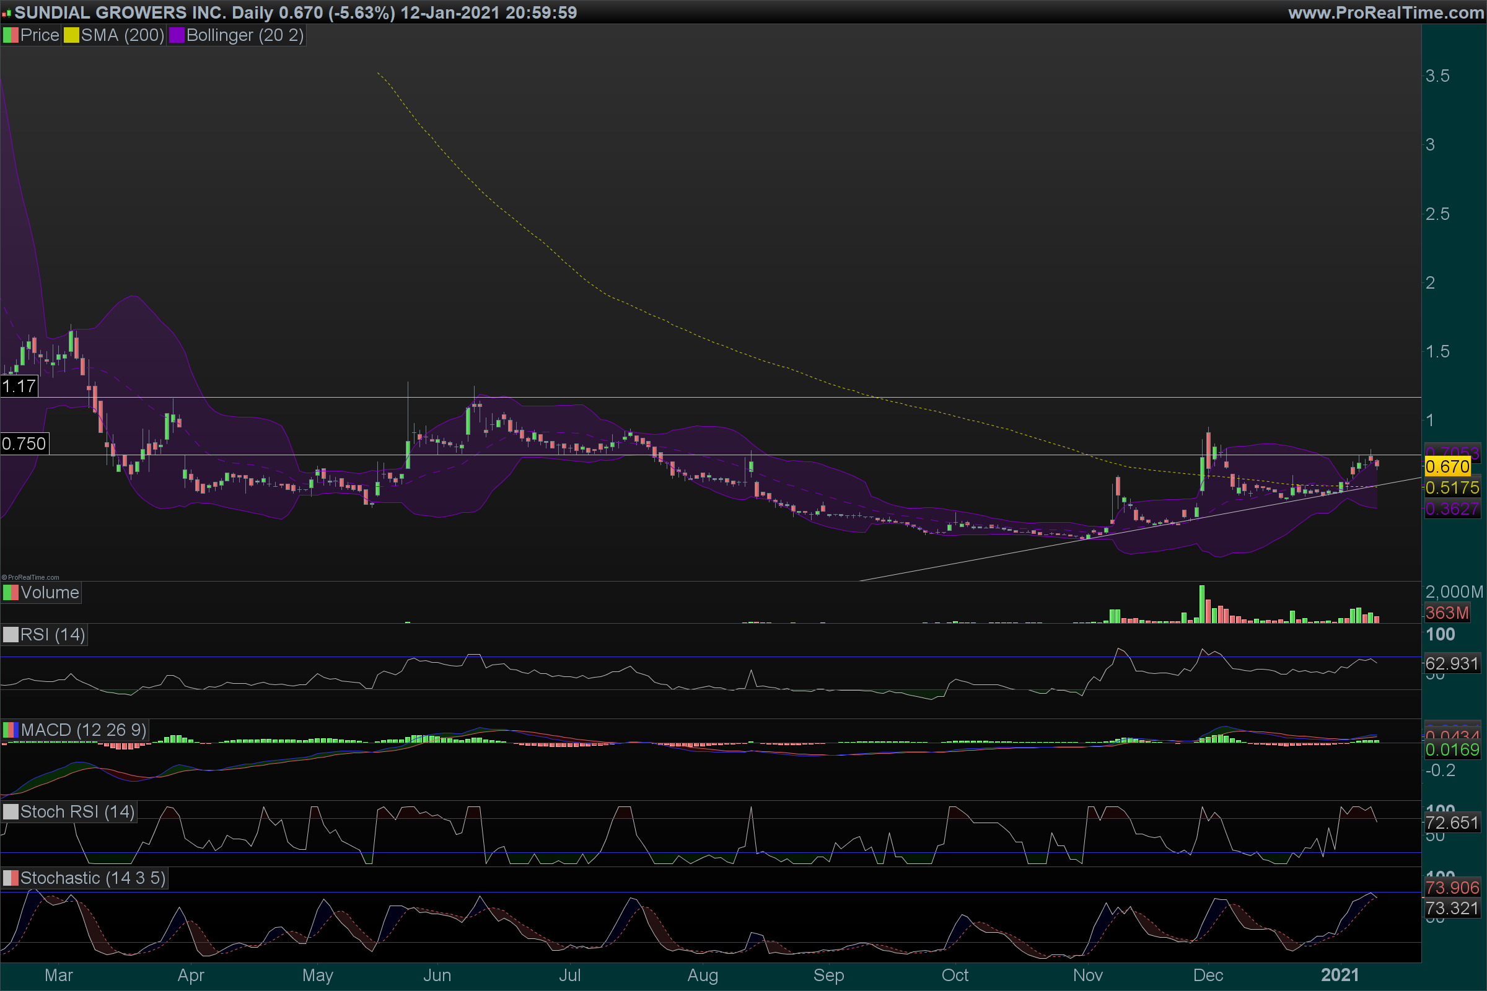Click the purple Bollinger legend swatch
The image size is (1487, 991).
(177, 35)
